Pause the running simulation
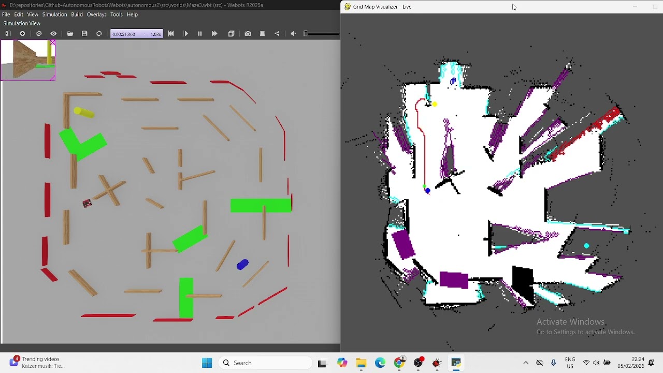 200,34
